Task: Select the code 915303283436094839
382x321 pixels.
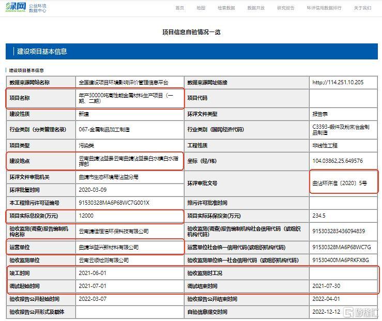Action: click(x=339, y=231)
